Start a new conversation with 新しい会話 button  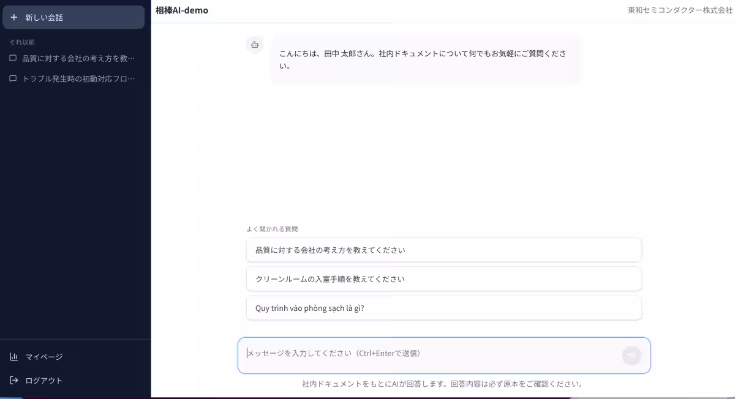(x=73, y=17)
